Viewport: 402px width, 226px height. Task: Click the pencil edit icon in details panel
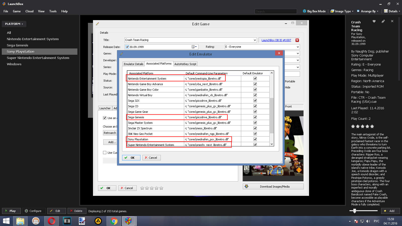383,21
